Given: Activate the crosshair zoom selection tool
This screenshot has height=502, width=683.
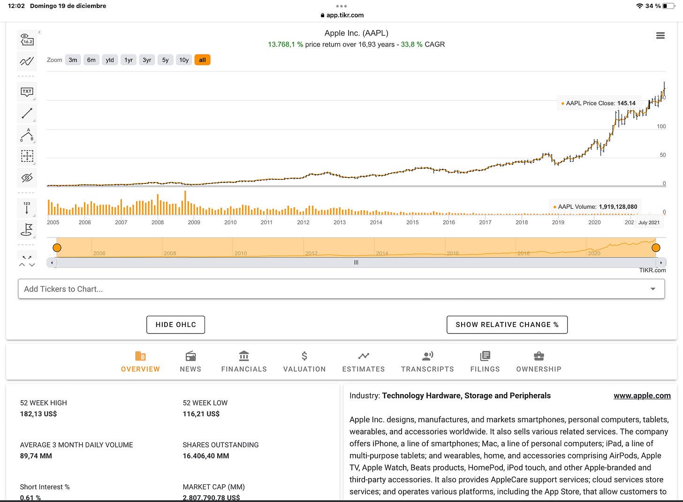Looking at the screenshot, I should pos(27,156).
